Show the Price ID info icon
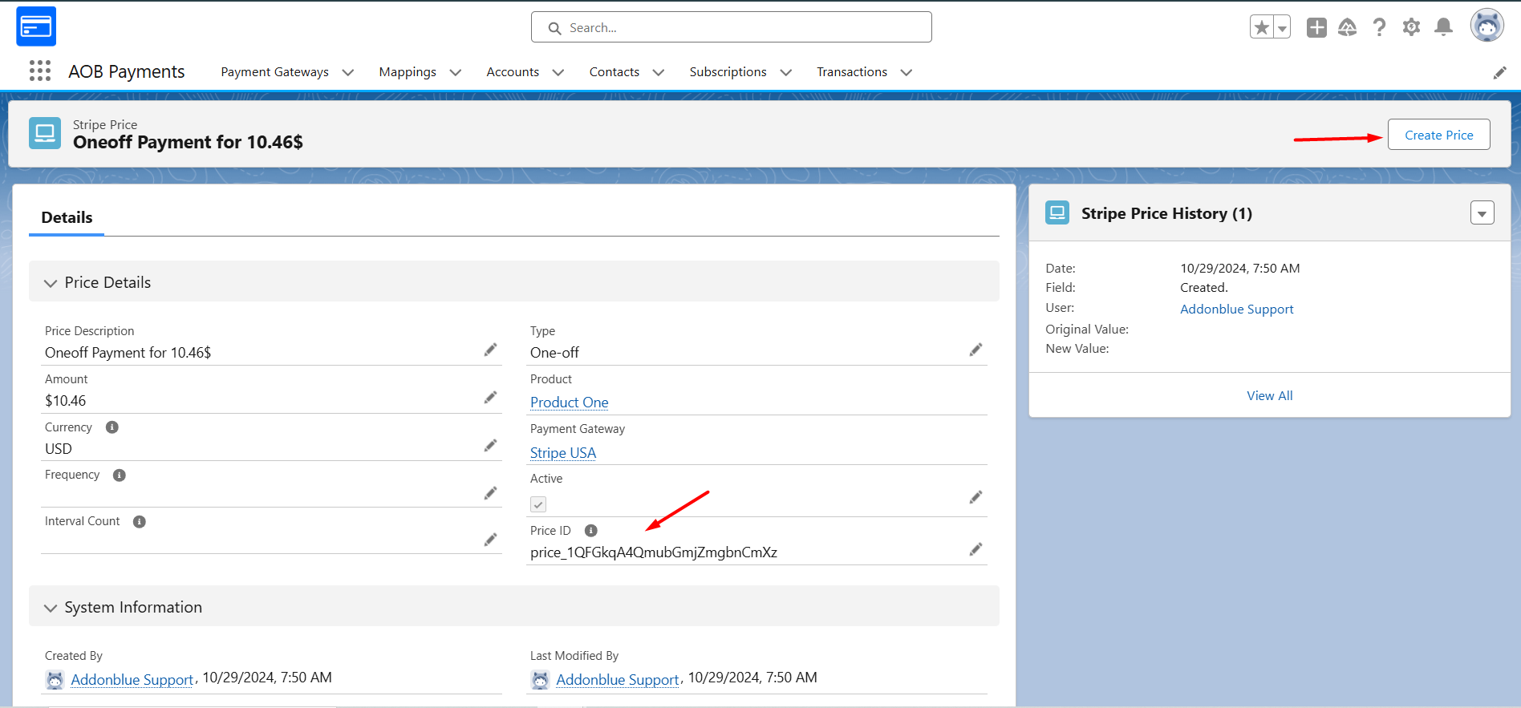The width and height of the screenshot is (1521, 708). (591, 531)
